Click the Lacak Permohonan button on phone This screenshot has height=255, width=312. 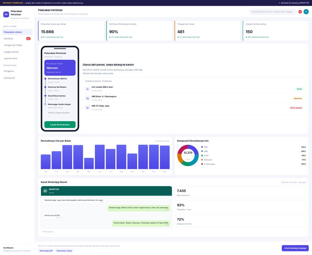(60, 124)
